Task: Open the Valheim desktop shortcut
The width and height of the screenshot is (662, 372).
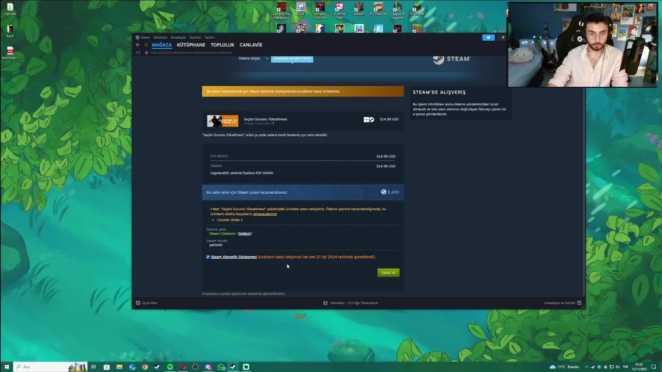Action: point(359,10)
